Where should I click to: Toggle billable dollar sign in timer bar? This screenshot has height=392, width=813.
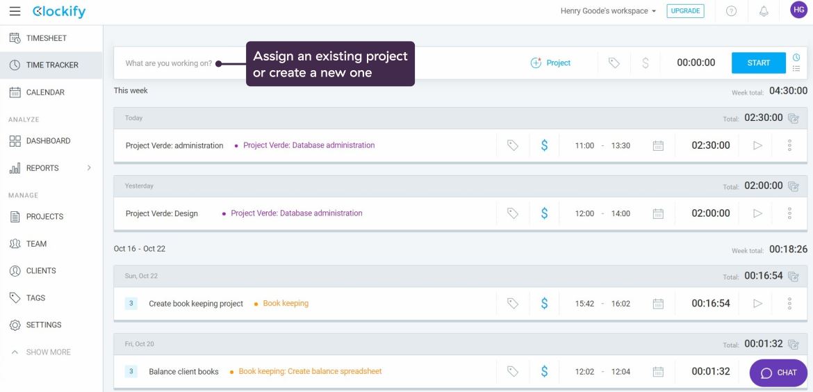tap(646, 63)
